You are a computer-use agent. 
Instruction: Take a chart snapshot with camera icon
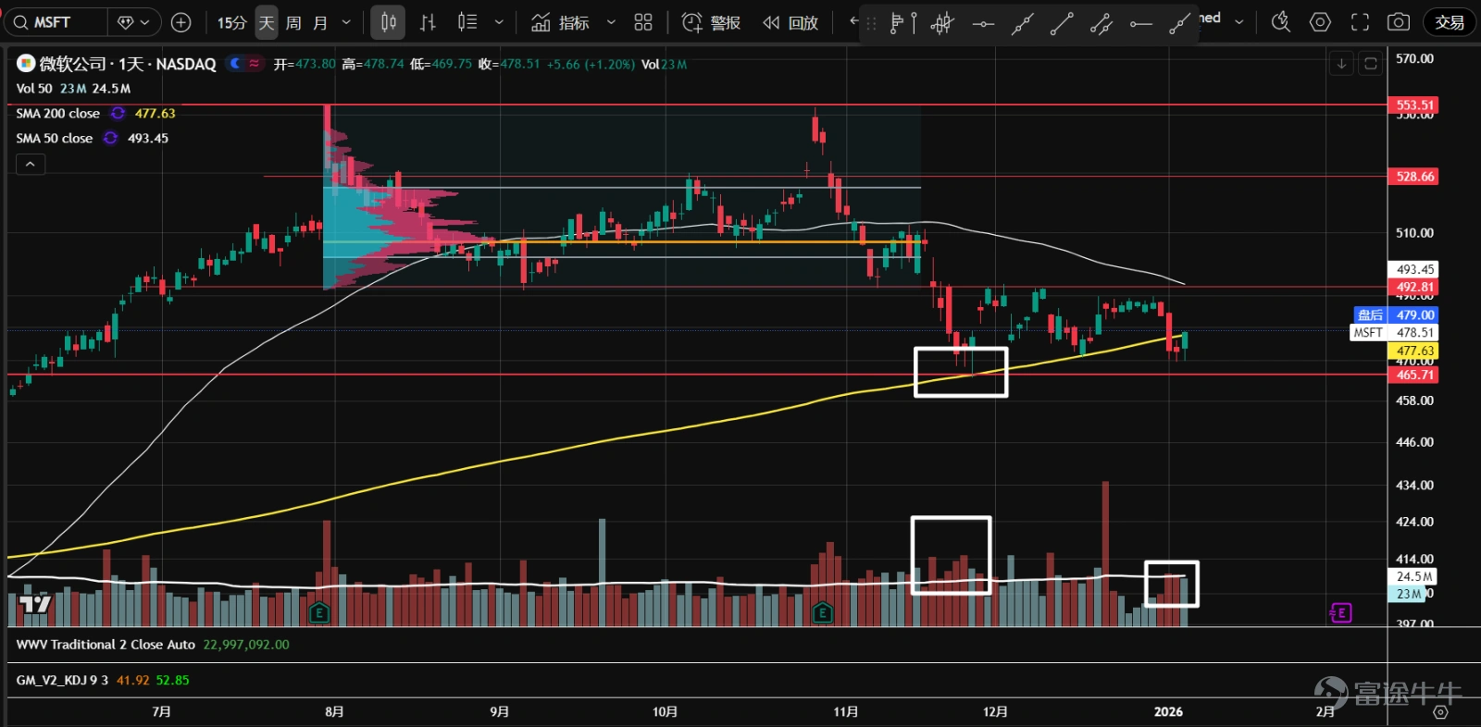[x=1399, y=22]
